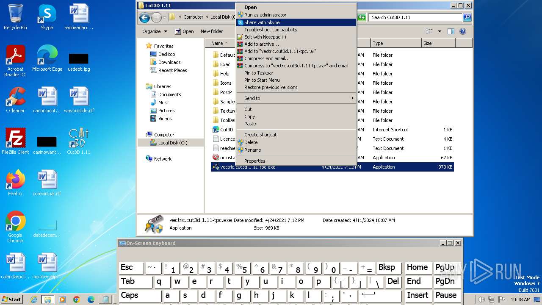This screenshot has width=542, height=305.
Task: Open Properties from context menu
Action: (x=296, y=161)
